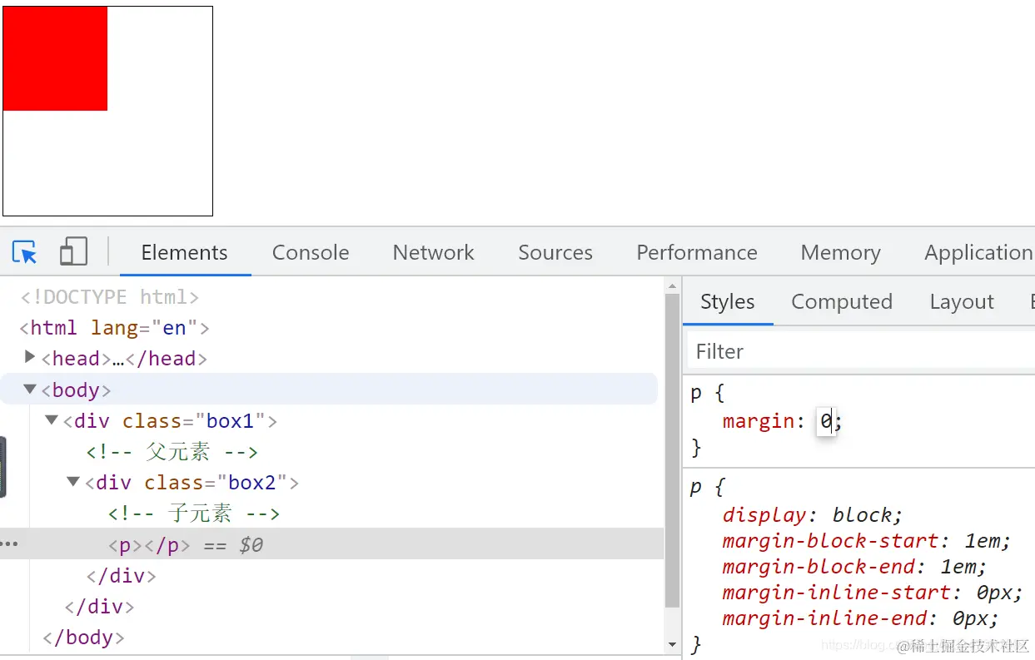Click the display: block declaration
This screenshot has width=1035, height=660.
tap(813, 514)
